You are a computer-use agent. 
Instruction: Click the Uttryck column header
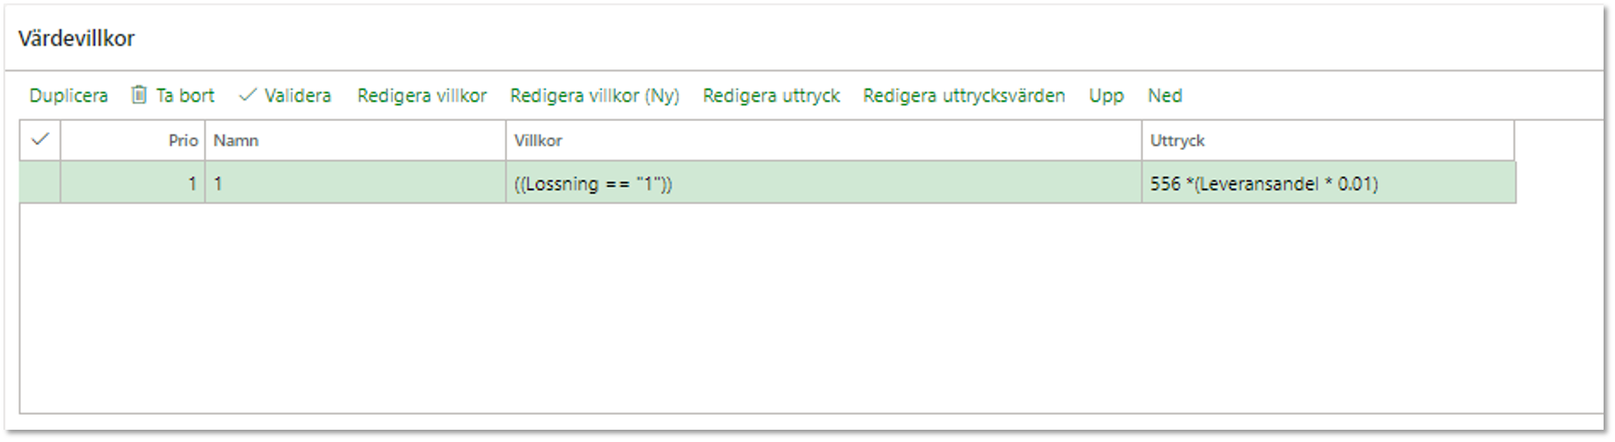click(1328, 140)
